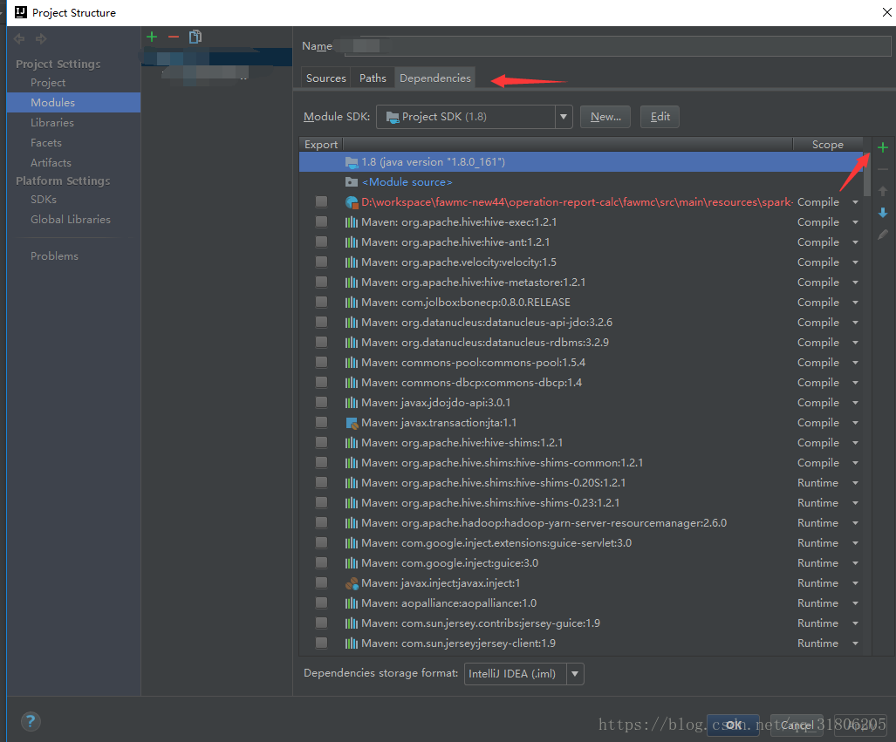Open the Problems section
Screen dimensions: 896x742
click(x=54, y=256)
